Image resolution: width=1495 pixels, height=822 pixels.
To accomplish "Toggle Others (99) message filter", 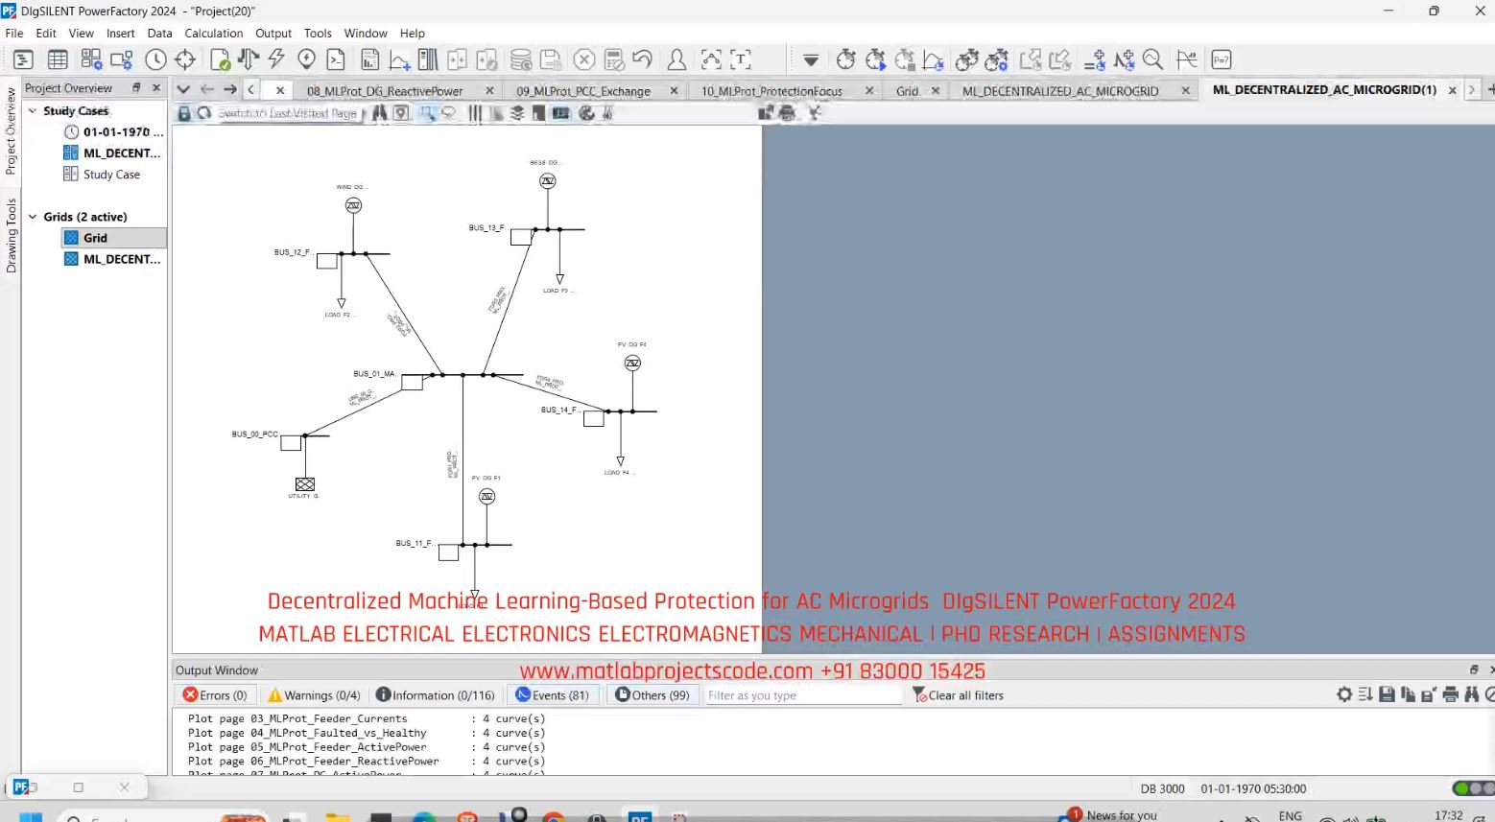I will pos(653,695).
